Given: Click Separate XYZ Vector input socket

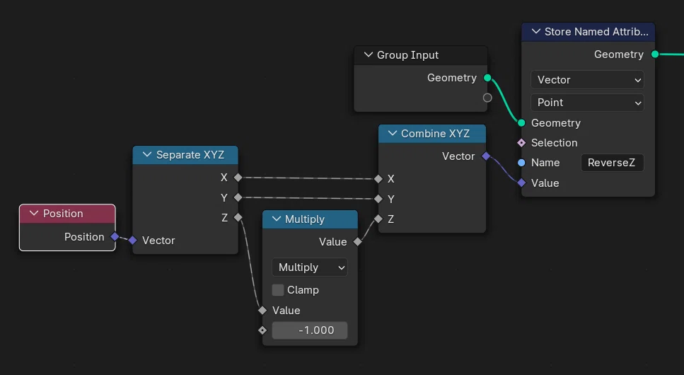Looking at the screenshot, I should pos(132,240).
